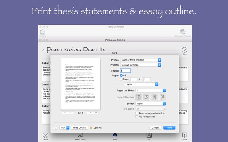Click the History icon in toolbar

pyautogui.click(x=42, y=32)
